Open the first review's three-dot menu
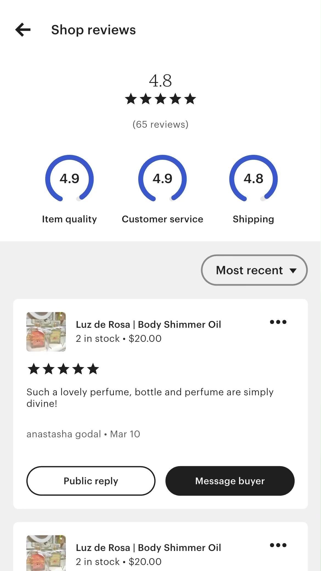Screen dimensions: 321x571 [278, 322]
